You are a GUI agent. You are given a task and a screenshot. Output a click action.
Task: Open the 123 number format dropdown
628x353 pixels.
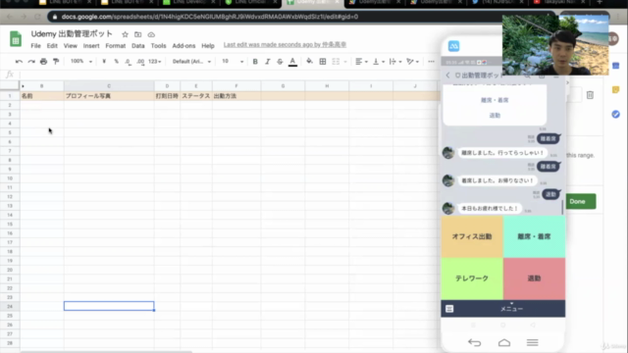click(x=155, y=62)
